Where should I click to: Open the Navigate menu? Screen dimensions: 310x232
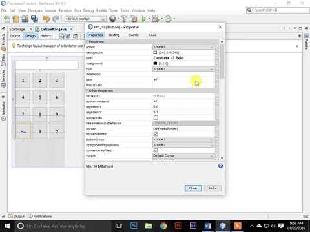[x=36, y=10]
